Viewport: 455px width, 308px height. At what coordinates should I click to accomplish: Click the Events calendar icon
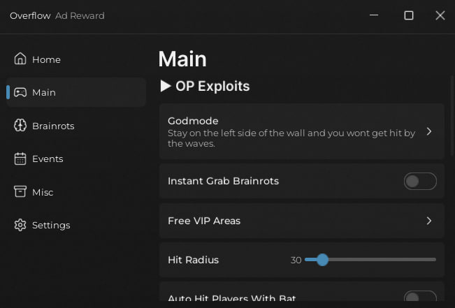point(20,159)
